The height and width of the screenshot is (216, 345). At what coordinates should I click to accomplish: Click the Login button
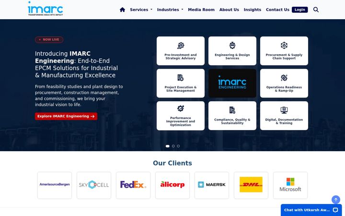point(299,10)
